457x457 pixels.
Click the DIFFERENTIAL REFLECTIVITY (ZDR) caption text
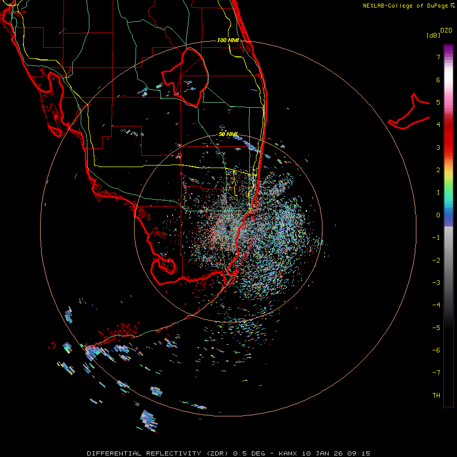point(159,453)
